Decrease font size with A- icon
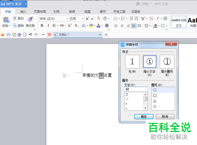Viewport: 197px width, 145px height. (93, 19)
